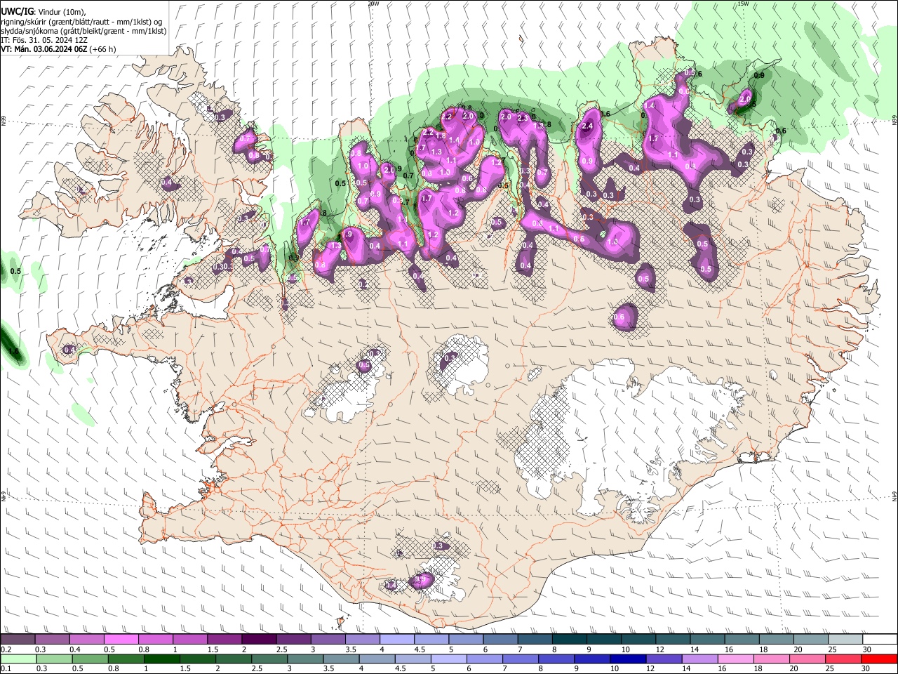This screenshot has height=674, width=898.
Task: Choose the coral red 25–30 swatch, lower legend row
Action: pyautogui.click(x=845, y=659)
